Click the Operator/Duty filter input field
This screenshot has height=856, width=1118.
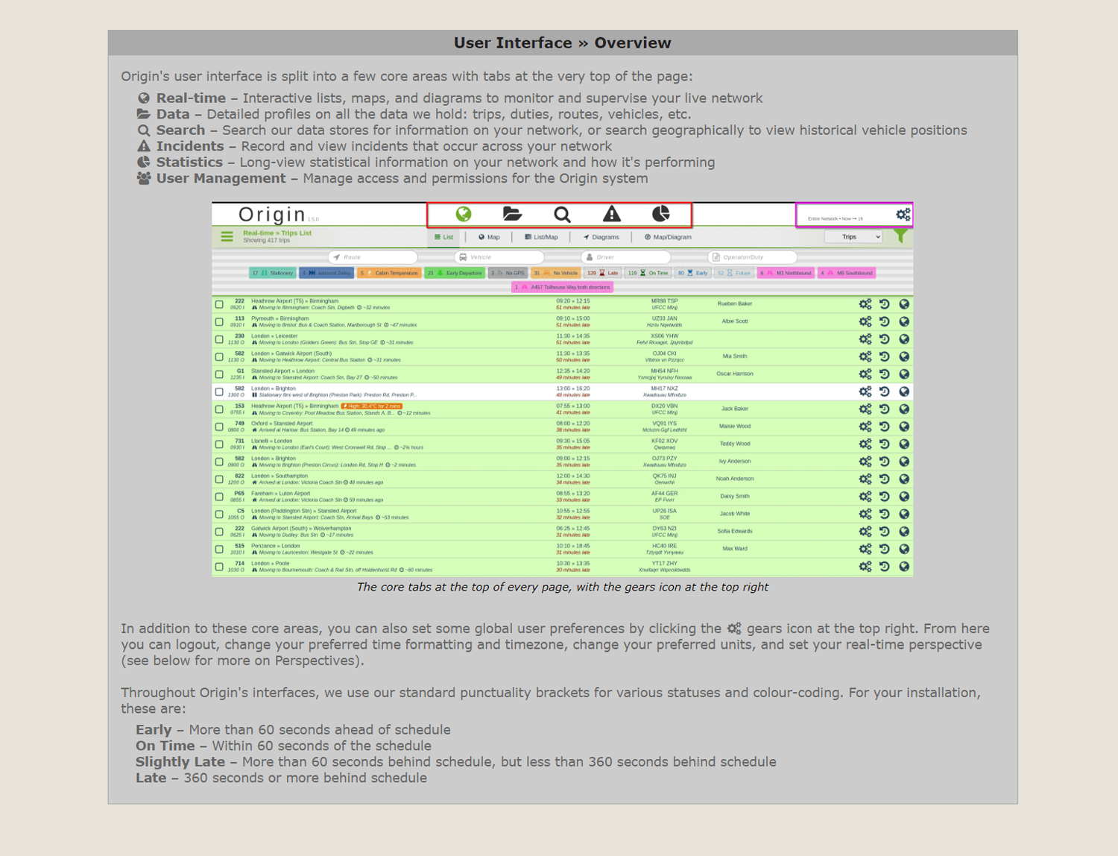coord(753,257)
